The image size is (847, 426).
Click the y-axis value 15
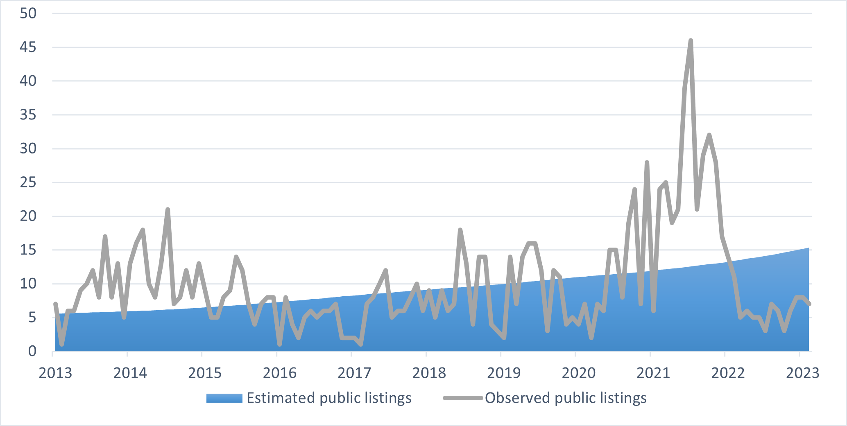point(28,250)
